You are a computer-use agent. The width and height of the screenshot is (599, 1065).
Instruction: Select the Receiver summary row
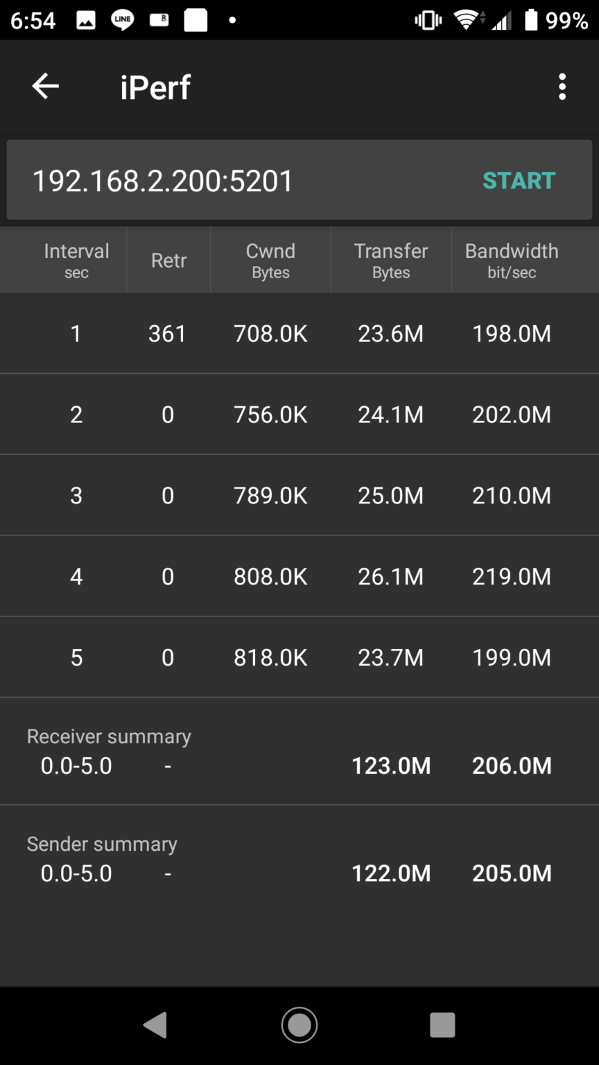[x=299, y=751]
